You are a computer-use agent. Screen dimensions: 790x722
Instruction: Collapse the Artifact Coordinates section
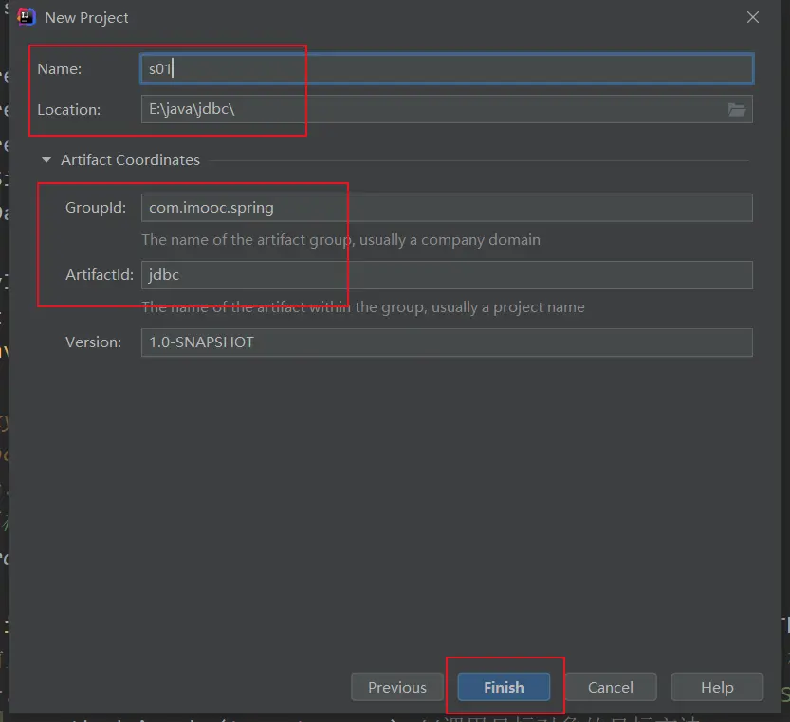coord(46,159)
